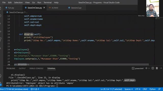Click the feedback icon in the status bar
The height and width of the screenshot is (91, 163).
coord(159,89)
